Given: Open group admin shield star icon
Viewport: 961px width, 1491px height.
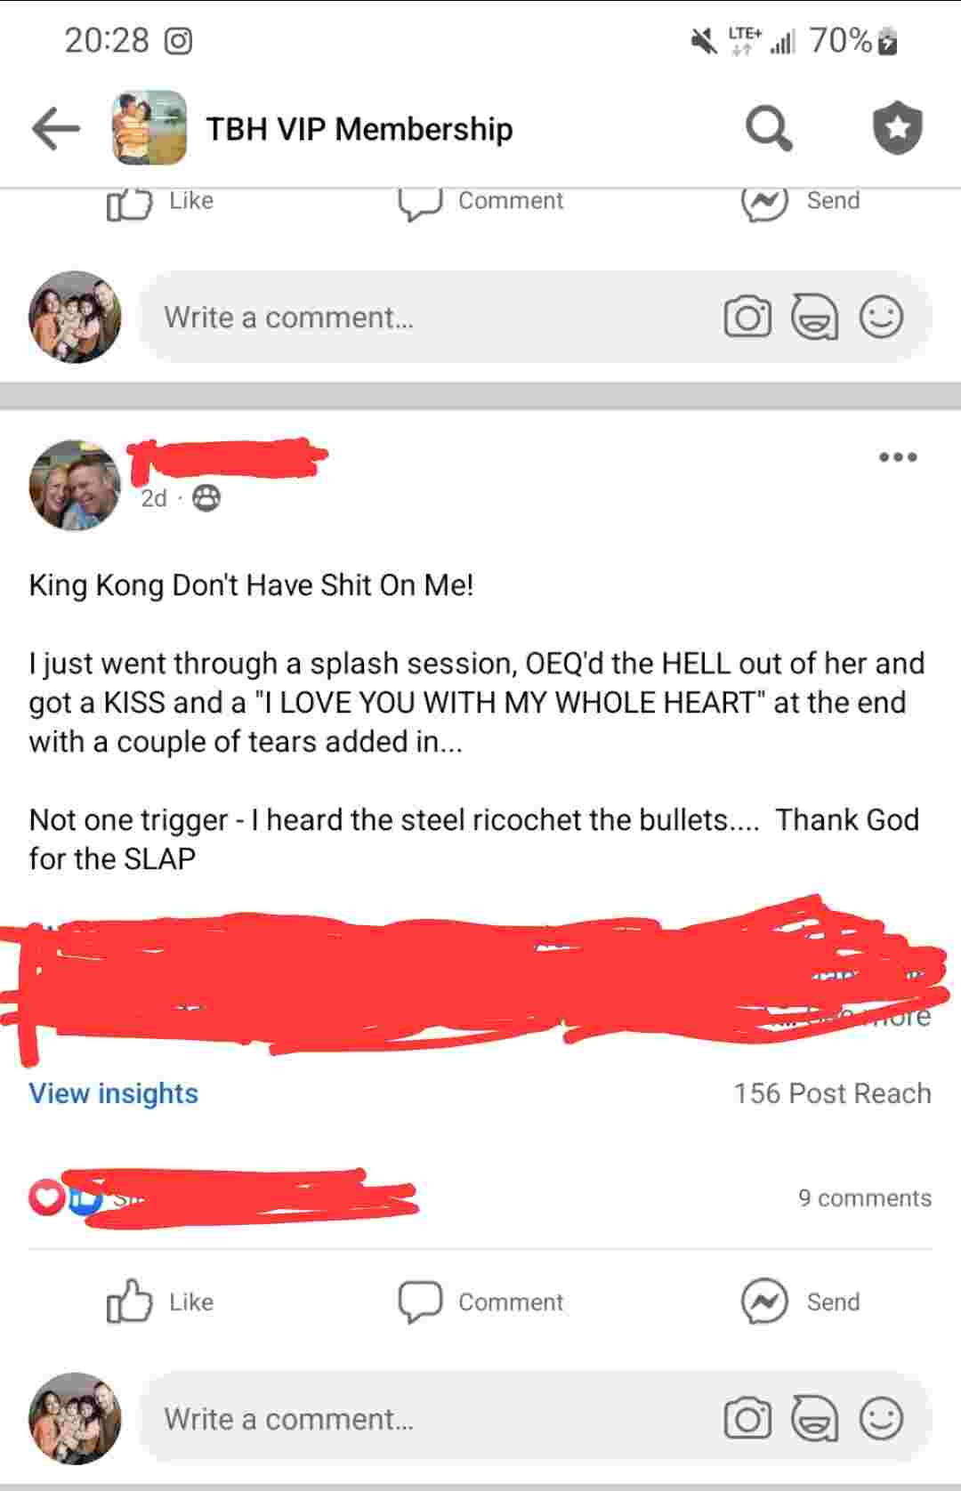Looking at the screenshot, I should coord(897,128).
